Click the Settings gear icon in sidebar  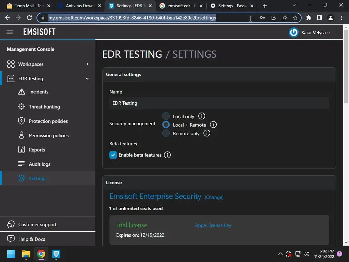coord(21,178)
